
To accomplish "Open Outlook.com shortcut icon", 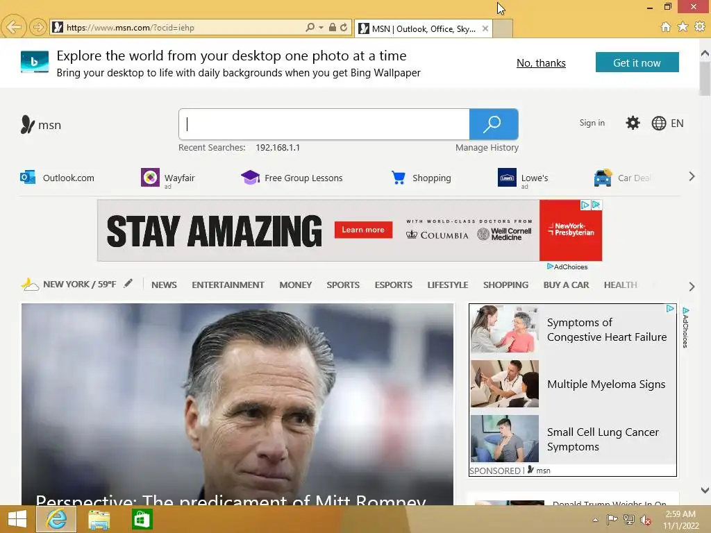I will point(28,177).
